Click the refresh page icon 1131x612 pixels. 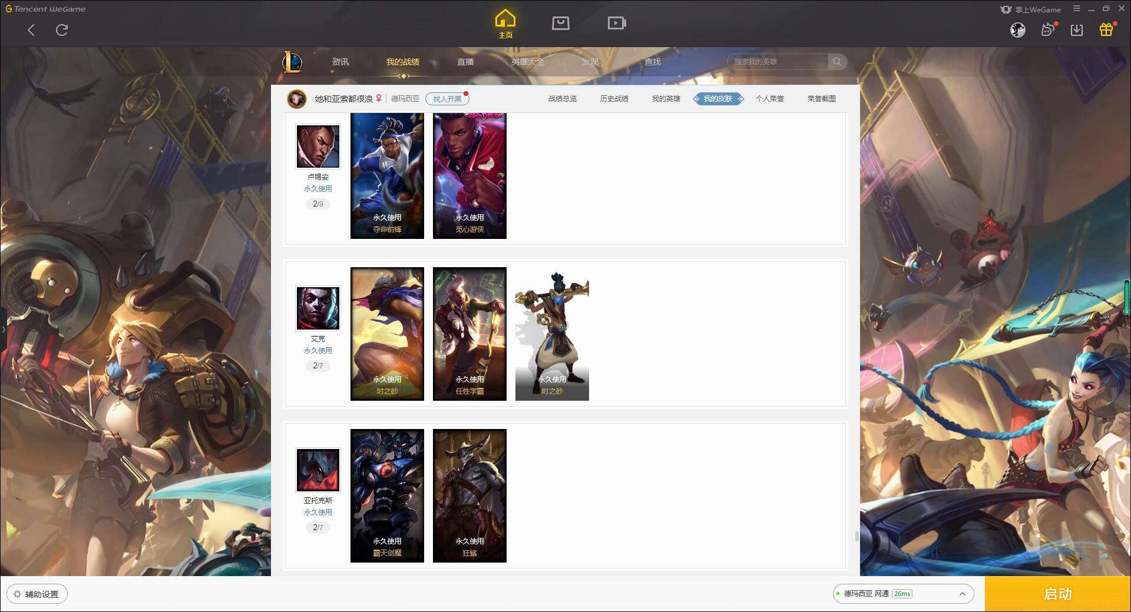(62, 30)
